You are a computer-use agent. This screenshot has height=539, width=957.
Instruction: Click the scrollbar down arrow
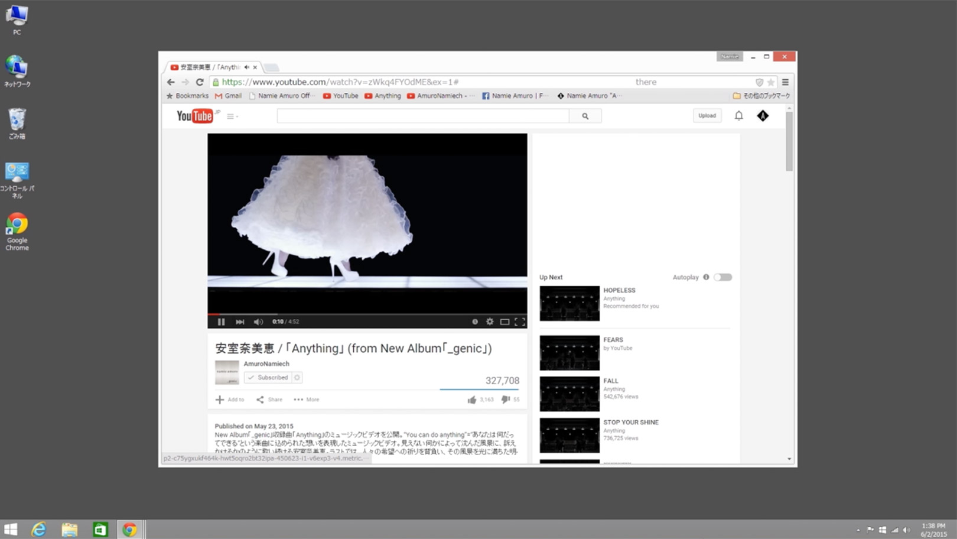(x=789, y=459)
